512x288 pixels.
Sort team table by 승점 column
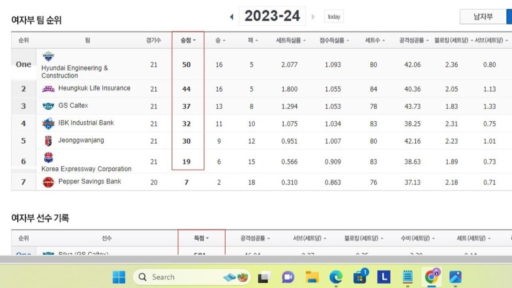188,40
